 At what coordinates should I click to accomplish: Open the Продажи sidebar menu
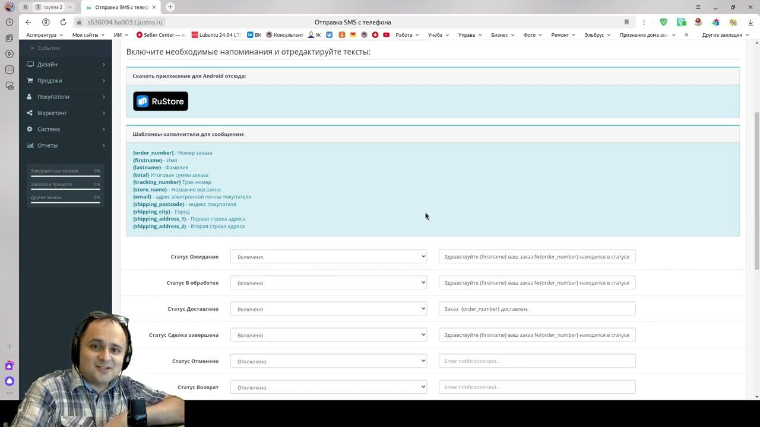pyautogui.click(x=65, y=81)
